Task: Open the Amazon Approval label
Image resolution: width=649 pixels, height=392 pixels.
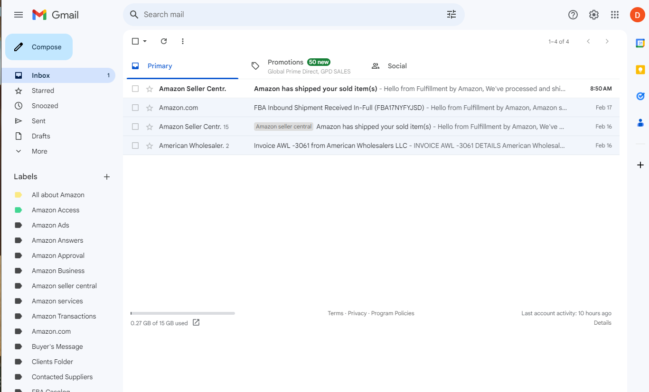Action: click(x=58, y=255)
